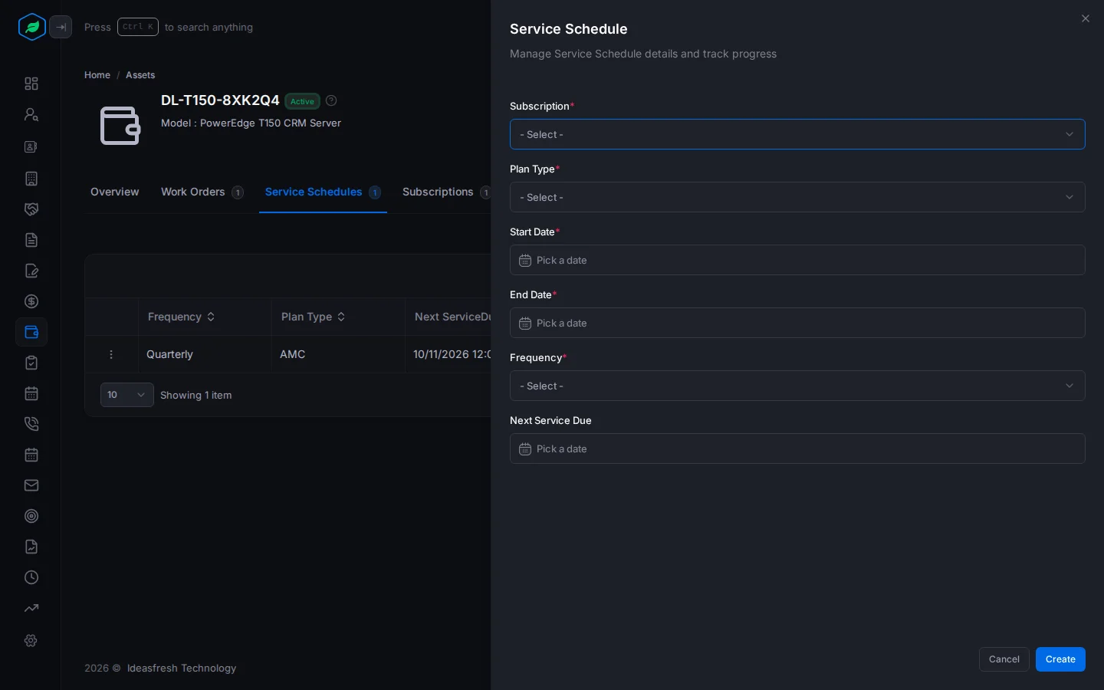Image resolution: width=1104 pixels, height=690 pixels.
Task: Open the clipboard checkmark icon in sidebar
Action: point(31,363)
